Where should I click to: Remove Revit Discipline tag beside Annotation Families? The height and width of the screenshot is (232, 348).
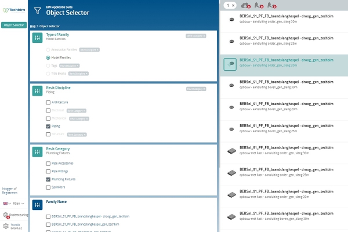[97, 50]
